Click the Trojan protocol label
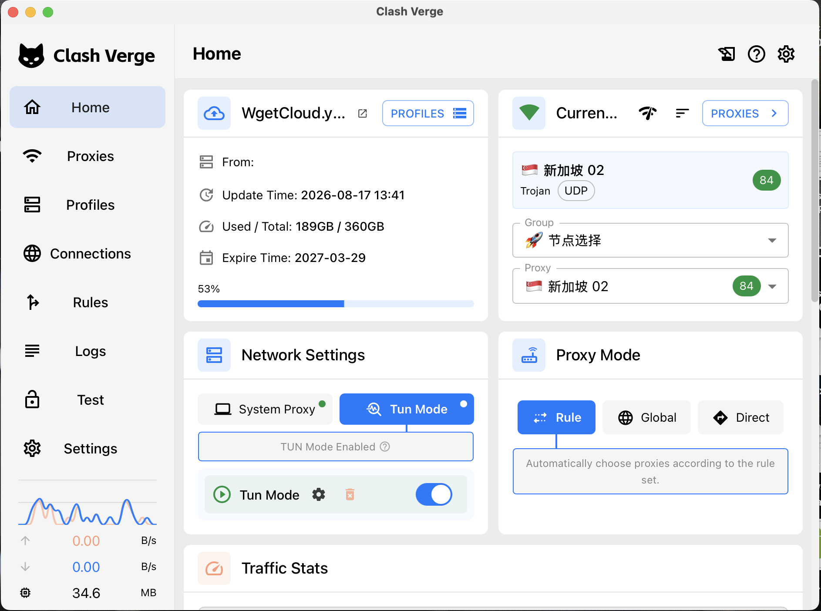The height and width of the screenshot is (611, 821). (x=535, y=191)
